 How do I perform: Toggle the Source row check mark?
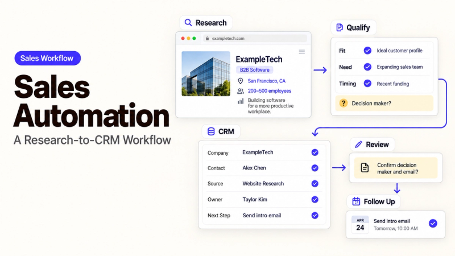(x=315, y=183)
